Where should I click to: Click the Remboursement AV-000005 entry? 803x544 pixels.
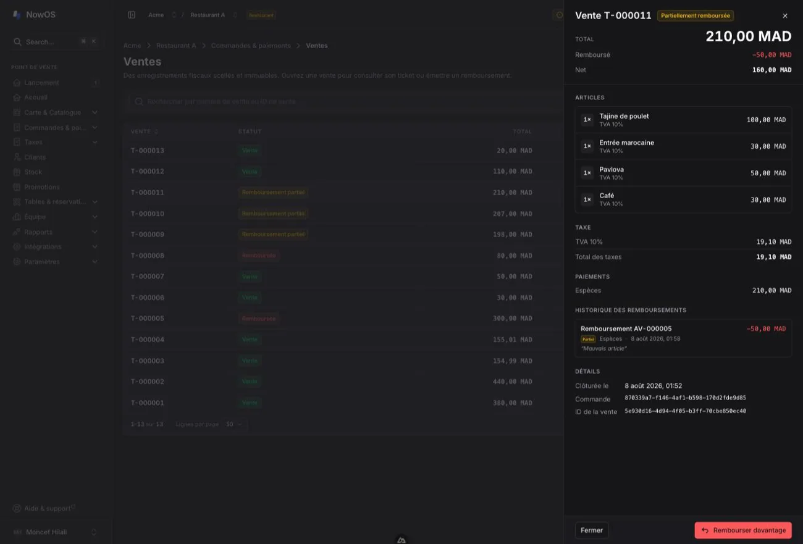(683, 338)
